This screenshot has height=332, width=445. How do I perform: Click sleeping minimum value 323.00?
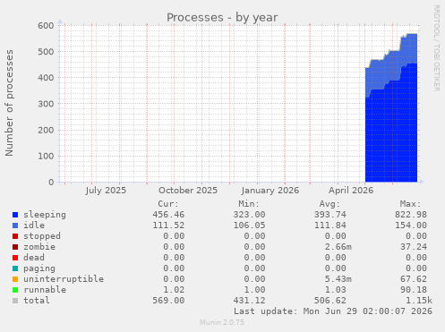coord(249,215)
